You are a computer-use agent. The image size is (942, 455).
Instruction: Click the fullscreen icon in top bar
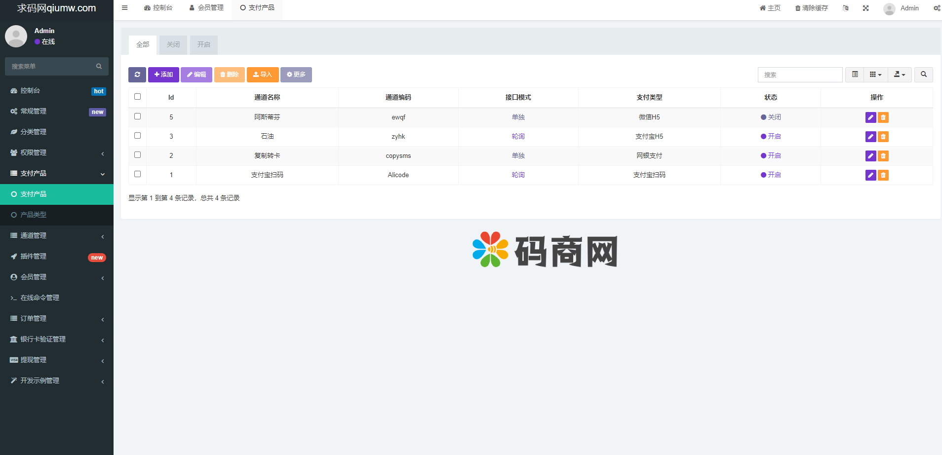pos(865,8)
